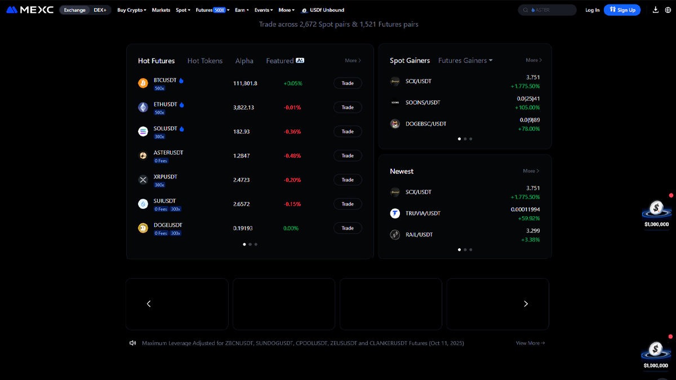Open View More announcements link

(530, 343)
